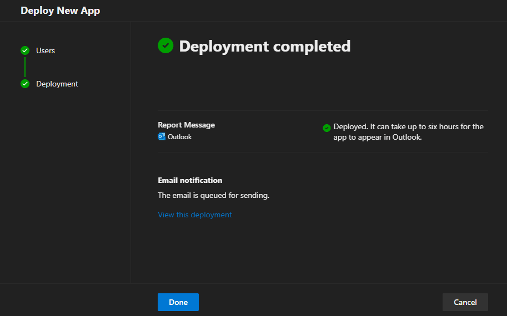Click the Email notification heading
507x316 pixels.
[190, 180]
